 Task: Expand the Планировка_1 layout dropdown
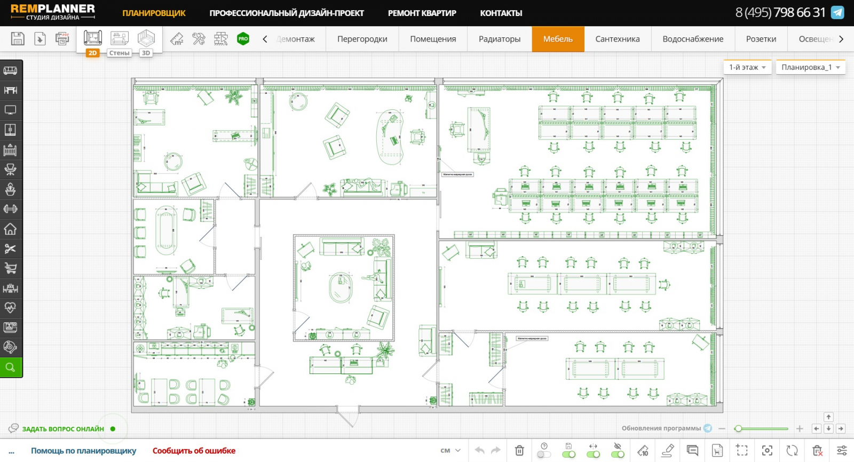click(x=810, y=67)
